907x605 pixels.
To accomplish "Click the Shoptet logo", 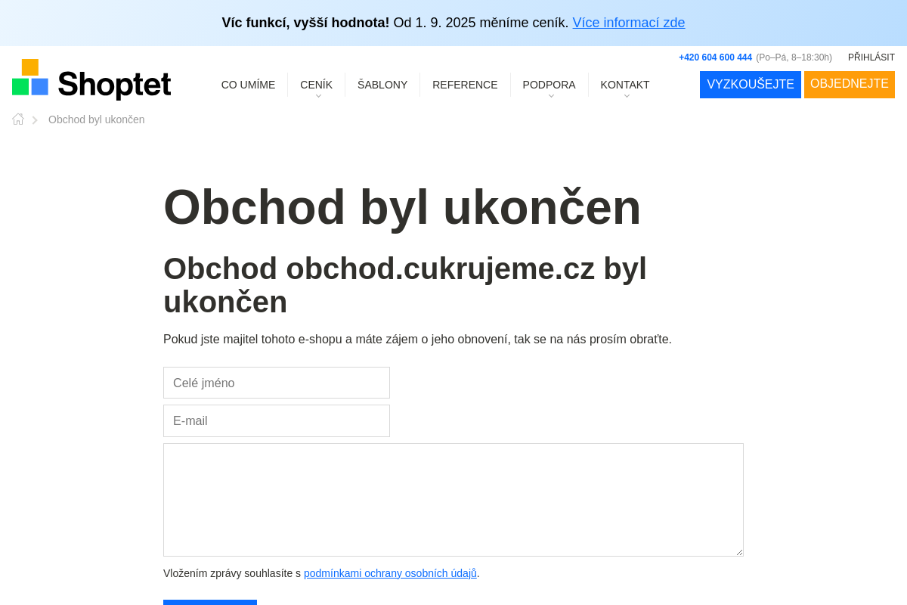I will pyautogui.click(x=91, y=79).
